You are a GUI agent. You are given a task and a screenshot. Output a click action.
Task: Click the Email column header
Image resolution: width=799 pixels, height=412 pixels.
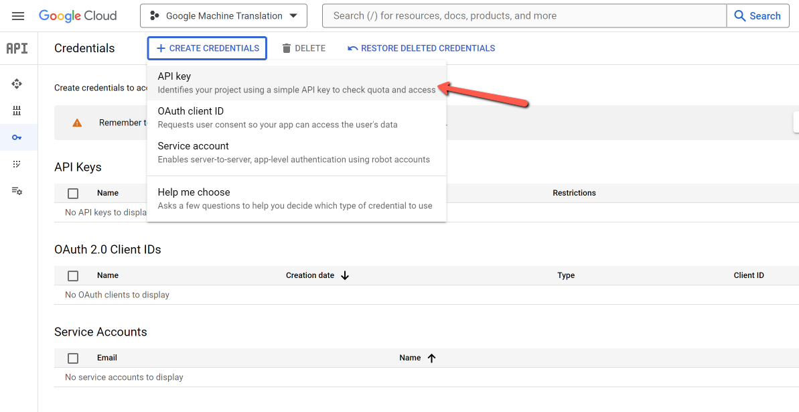point(107,358)
